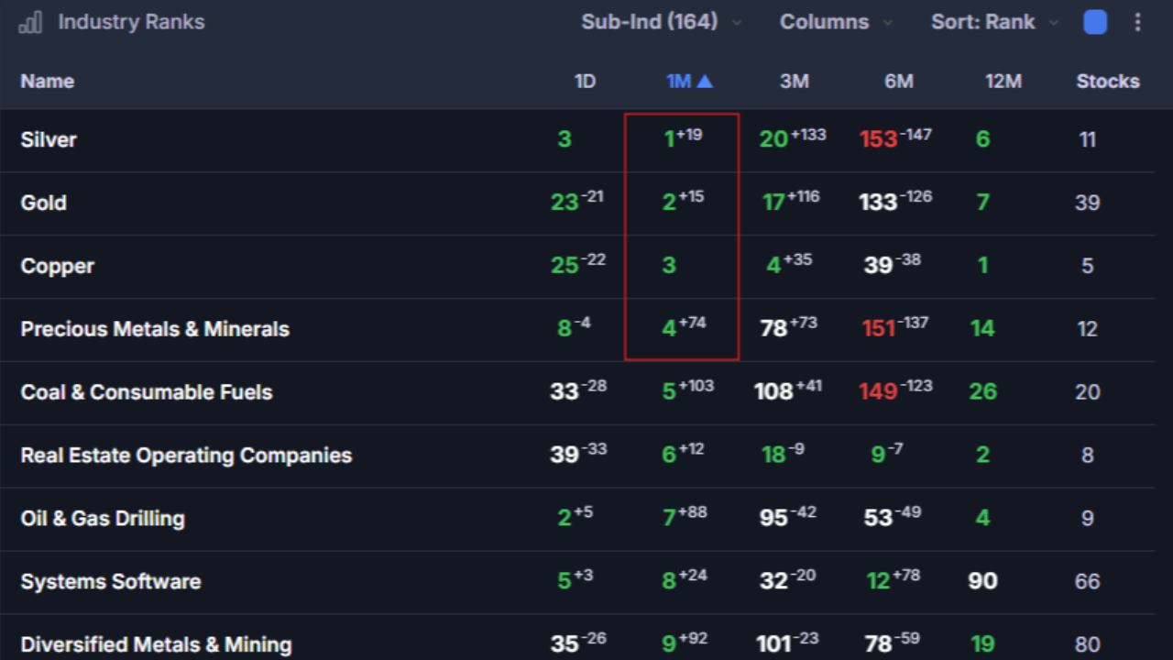Sort by the 1D column header

click(585, 82)
